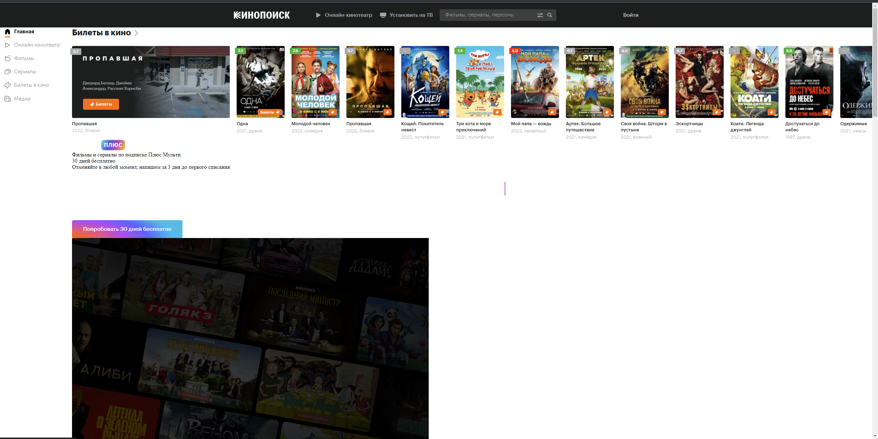Screen dimensions: 878x439
Task: Expand Билеты в кино section arrow
Action: tap(136, 33)
